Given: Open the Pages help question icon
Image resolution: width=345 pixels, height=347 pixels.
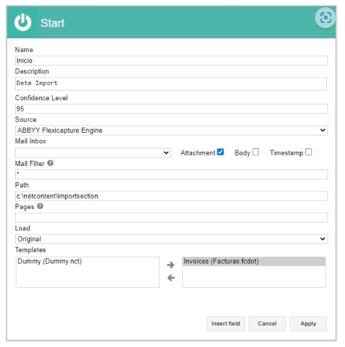Looking at the screenshot, I should pos(40,206).
